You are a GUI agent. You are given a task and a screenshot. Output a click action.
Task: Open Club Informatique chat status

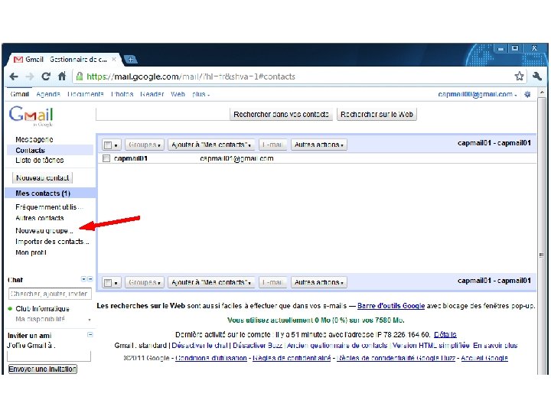click(x=42, y=309)
